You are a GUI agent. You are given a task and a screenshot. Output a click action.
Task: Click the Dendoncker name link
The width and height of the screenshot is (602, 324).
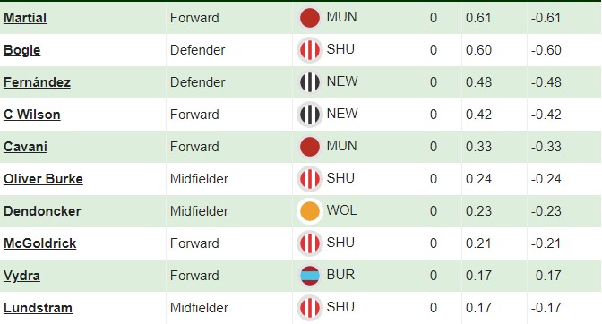click(x=42, y=211)
